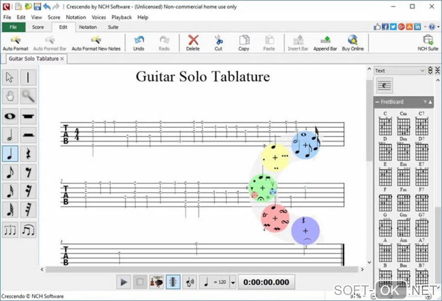Image resolution: width=442 pixels, height=301 pixels.
Task: Undo the last action
Action: click(x=139, y=43)
